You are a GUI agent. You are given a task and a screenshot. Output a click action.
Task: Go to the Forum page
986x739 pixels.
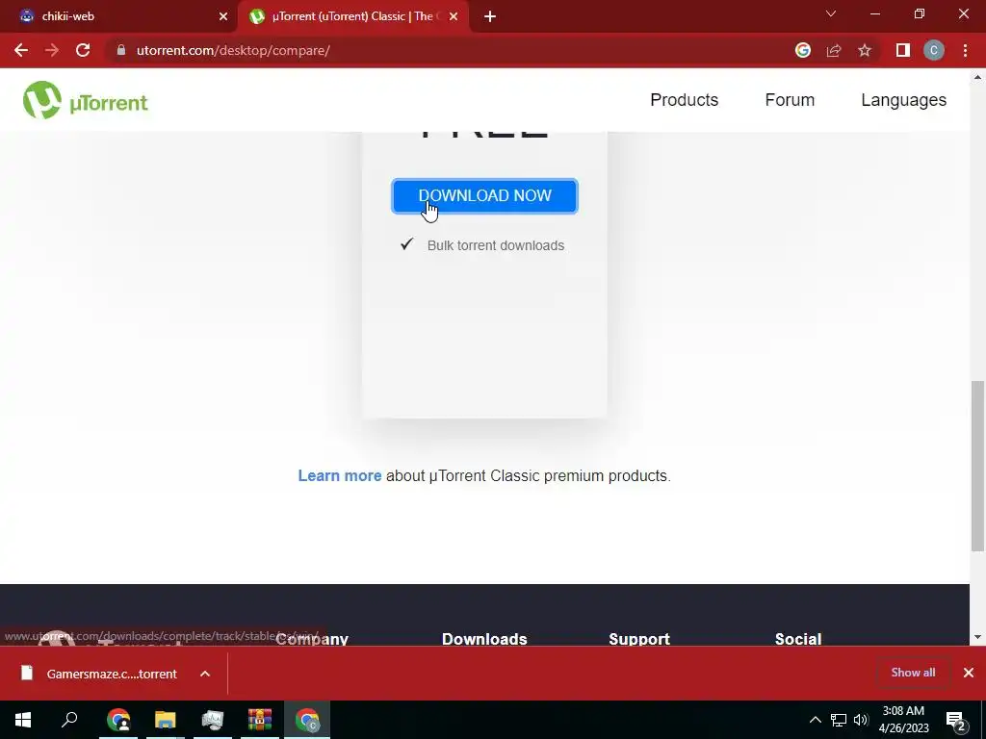coord(790,100)
